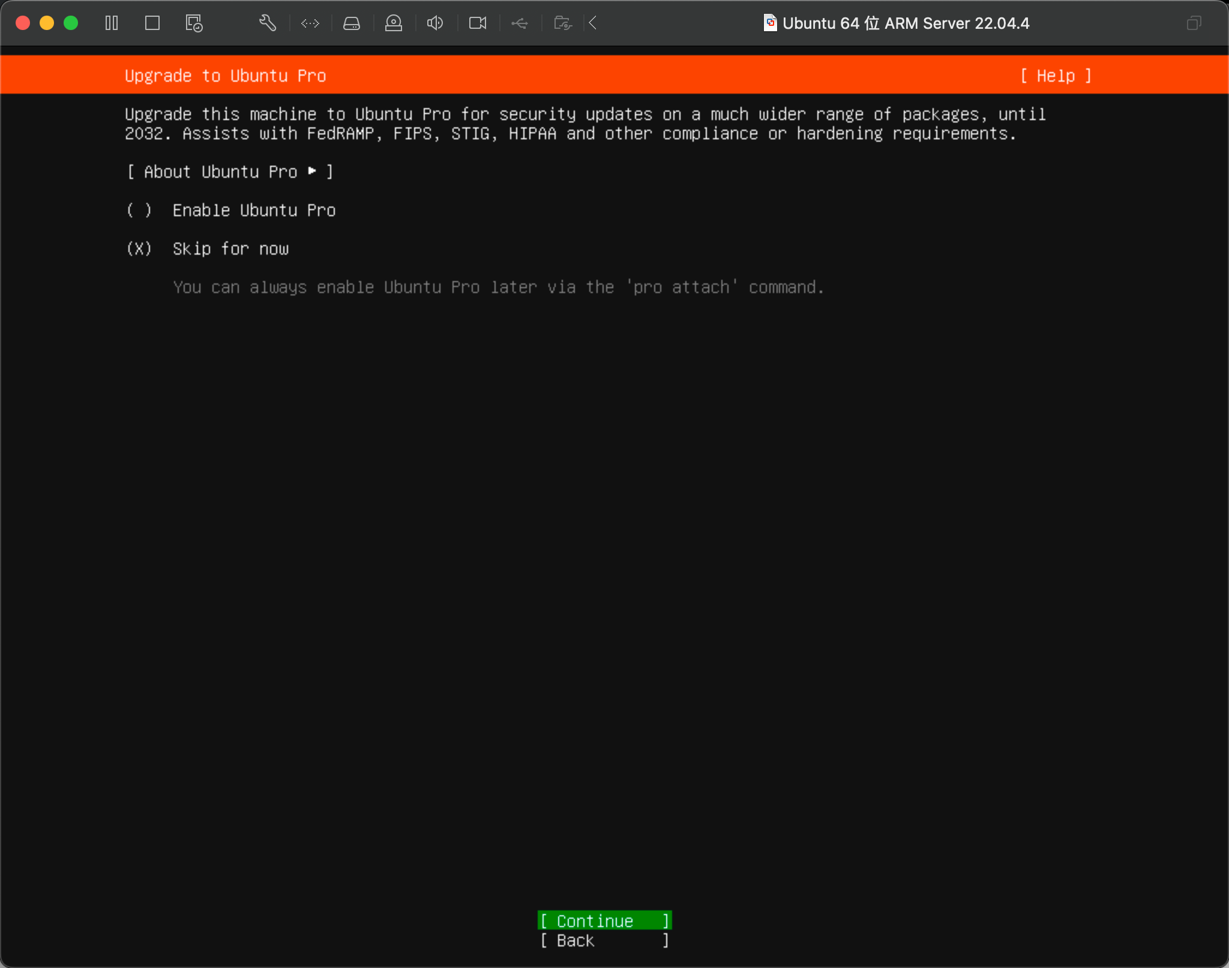Open the snapshot manager icon
This screenshot has height=968, width=1229.
point(194,23)
